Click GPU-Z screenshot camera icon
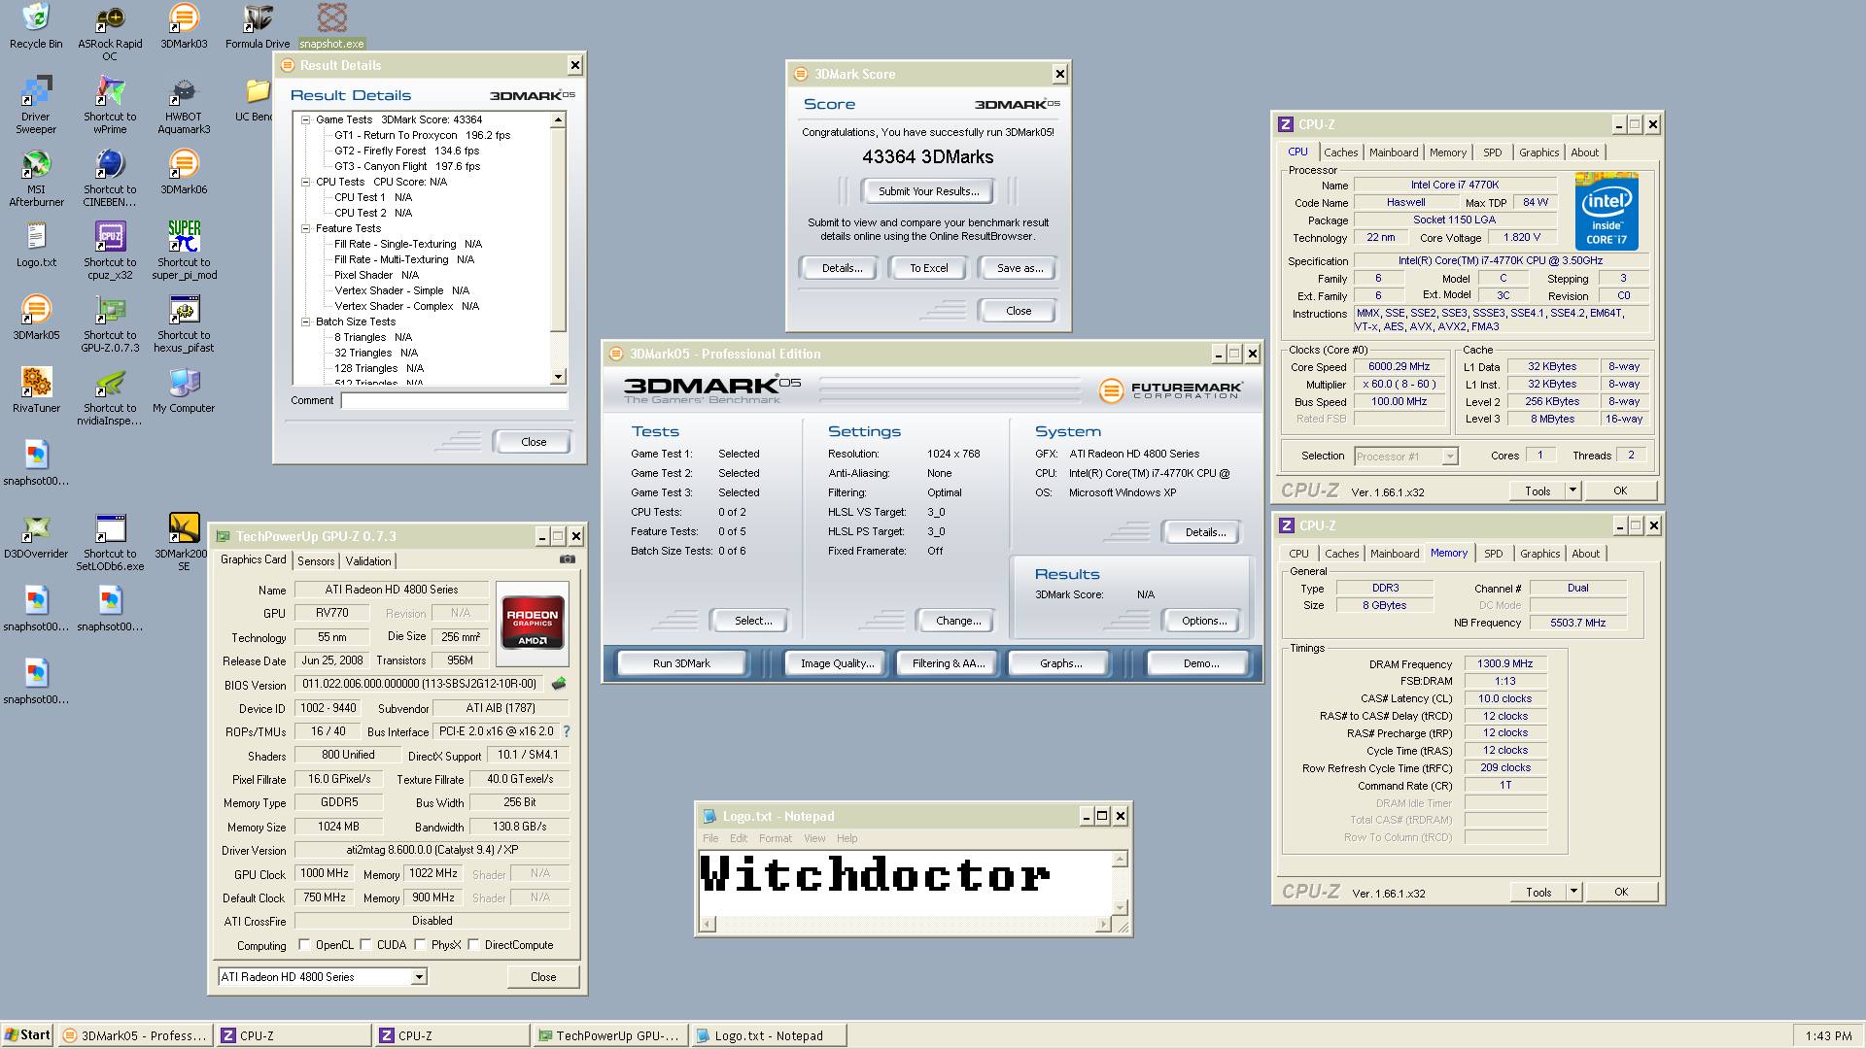1866x1049 pixels. pyautogui.click(x=568, y=559)
